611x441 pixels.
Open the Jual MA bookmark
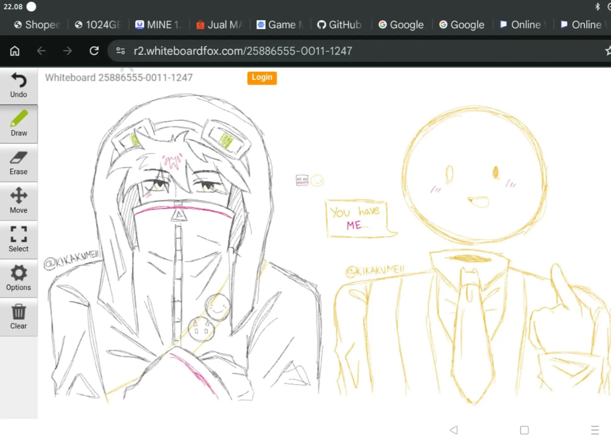click(219, 25)
